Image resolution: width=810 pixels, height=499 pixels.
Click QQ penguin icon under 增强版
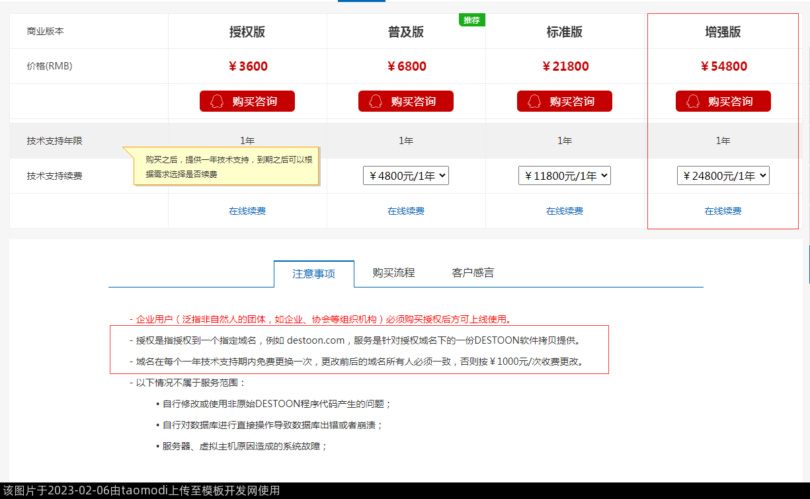point(693,101)
